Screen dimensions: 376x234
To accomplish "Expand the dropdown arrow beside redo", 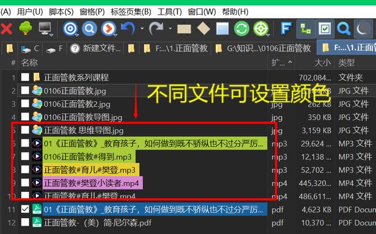I will pos(170,29).
